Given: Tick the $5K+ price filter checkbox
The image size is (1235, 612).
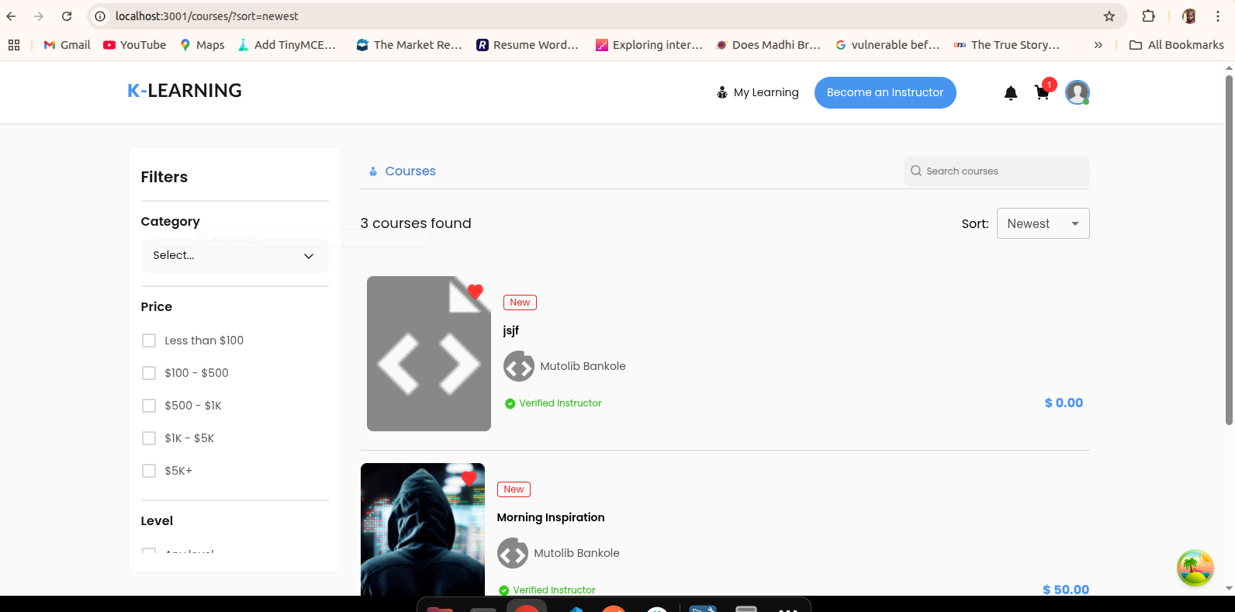Looking at the screenshot, I should coord(149,471).
